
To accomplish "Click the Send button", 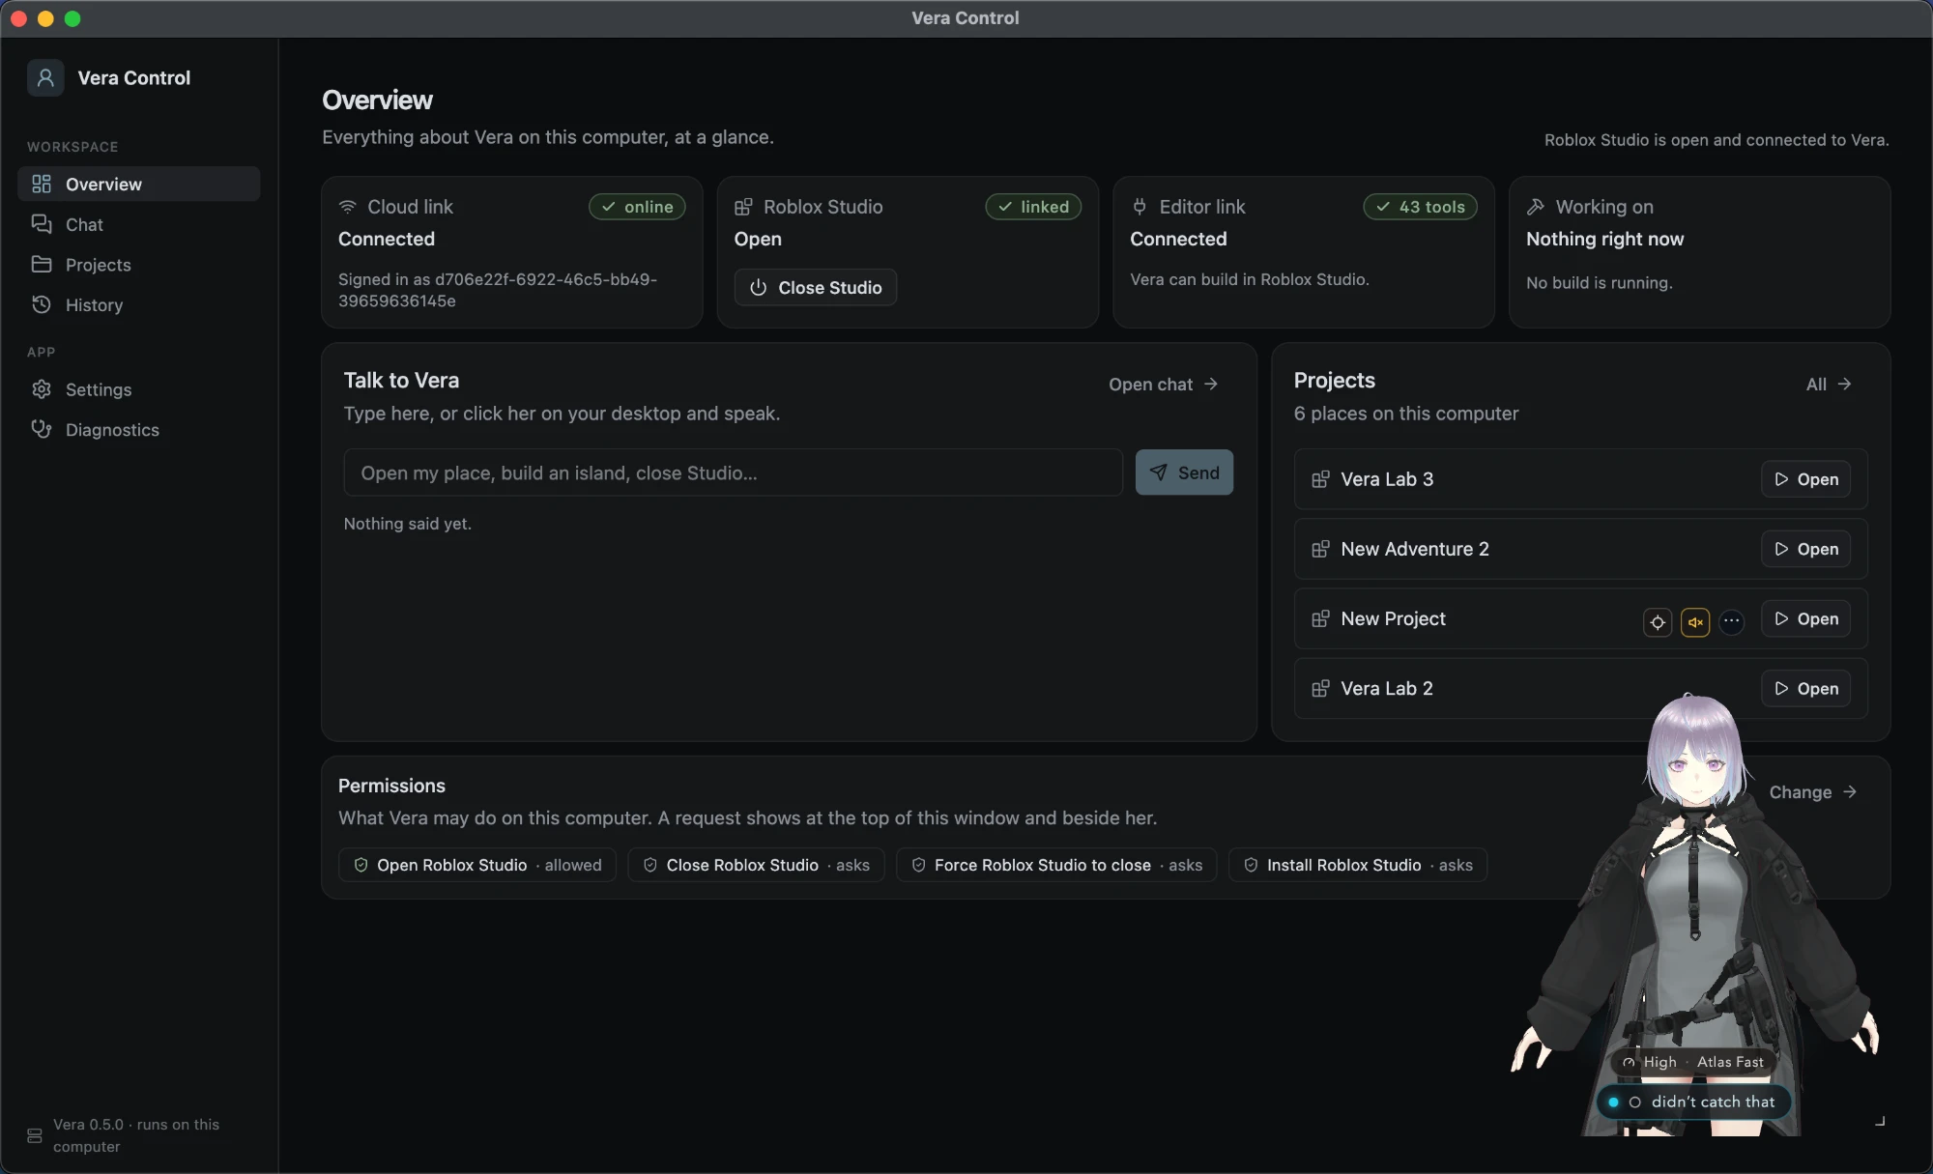I will (1184, 472).
